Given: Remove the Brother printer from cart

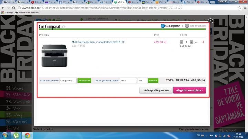Looking at the screenshot, I should tap(203, 42).
